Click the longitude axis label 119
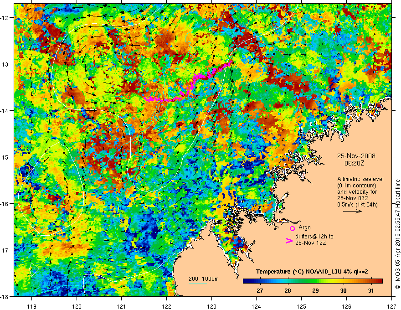Image resolution: width=401 pixels, height=310 pixels. (x=32, y=306)
